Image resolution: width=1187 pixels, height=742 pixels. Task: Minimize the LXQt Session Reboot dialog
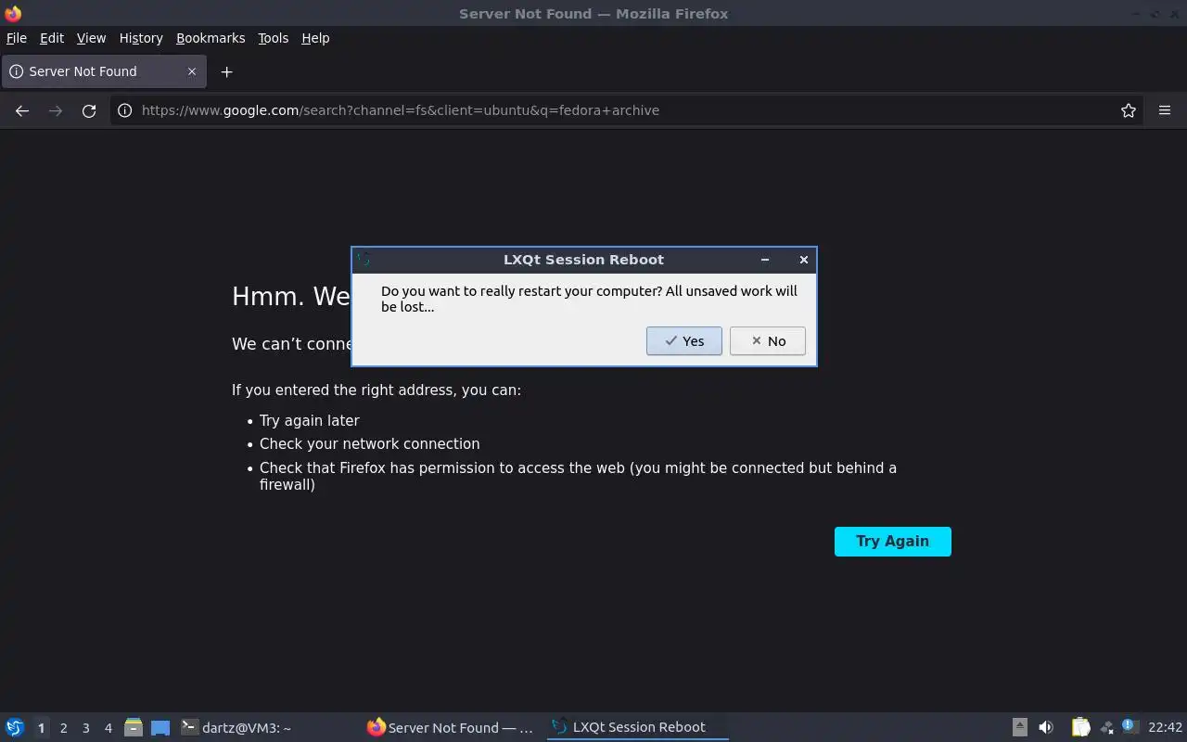(x=765, y=260)
